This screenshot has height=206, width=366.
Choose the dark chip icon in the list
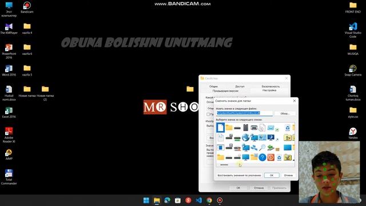point(245,128)
